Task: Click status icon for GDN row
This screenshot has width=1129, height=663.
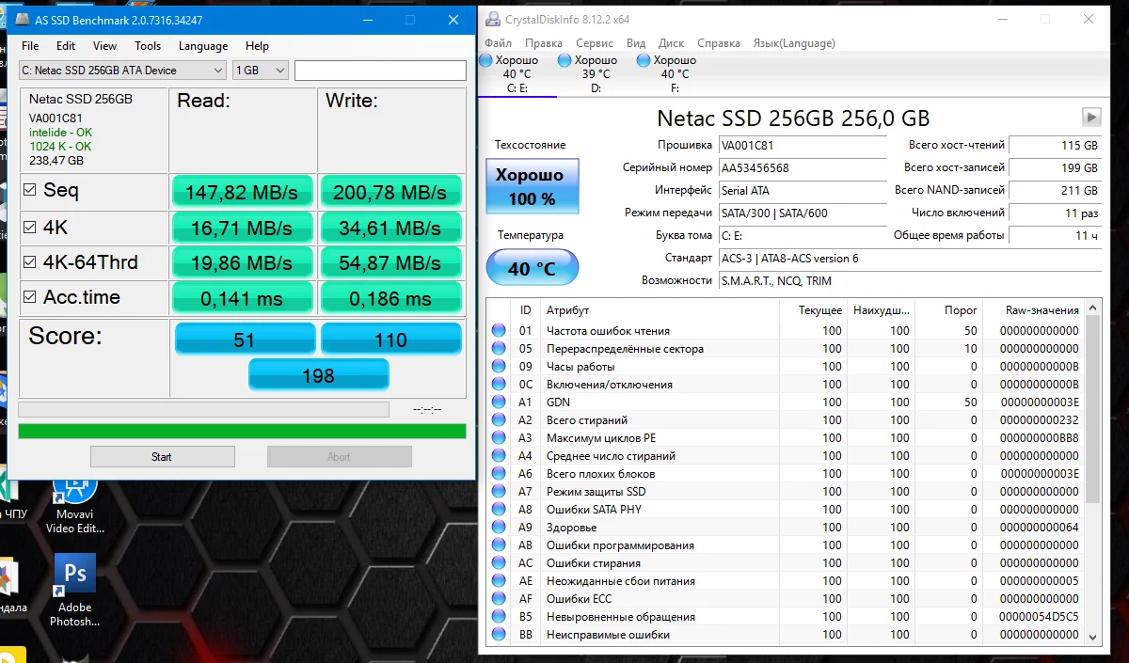Action: 499,402
